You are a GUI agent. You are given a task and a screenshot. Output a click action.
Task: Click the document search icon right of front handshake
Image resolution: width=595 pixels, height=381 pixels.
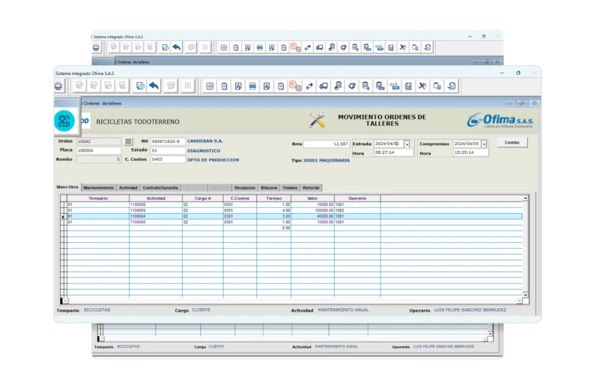(366, 86)
